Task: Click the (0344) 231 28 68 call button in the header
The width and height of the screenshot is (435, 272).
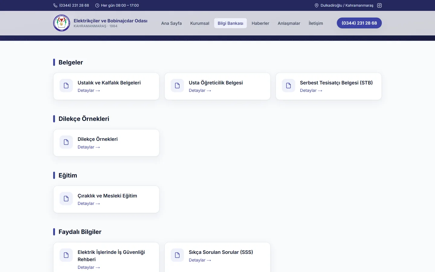Action: 359,23
